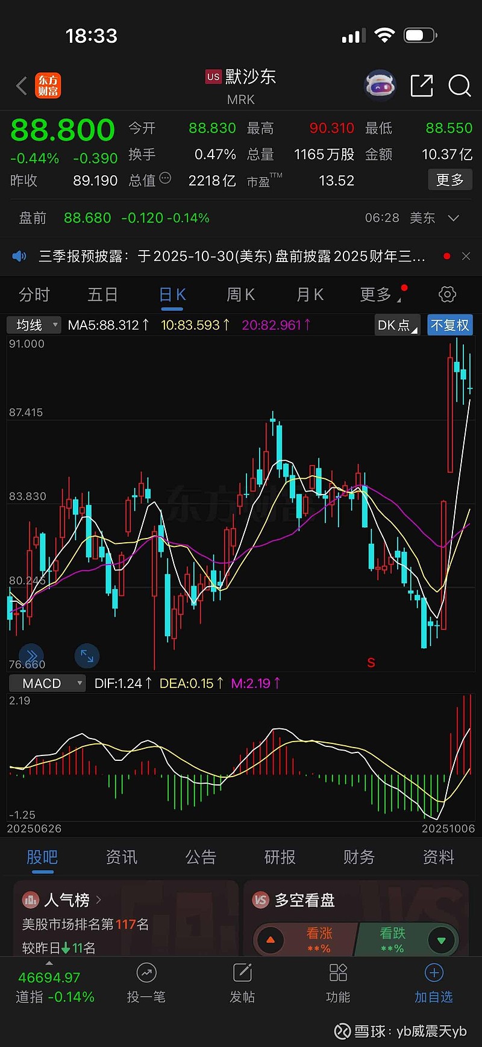
Task: Tap the 更多 button in quote panel
Action: 450,180
